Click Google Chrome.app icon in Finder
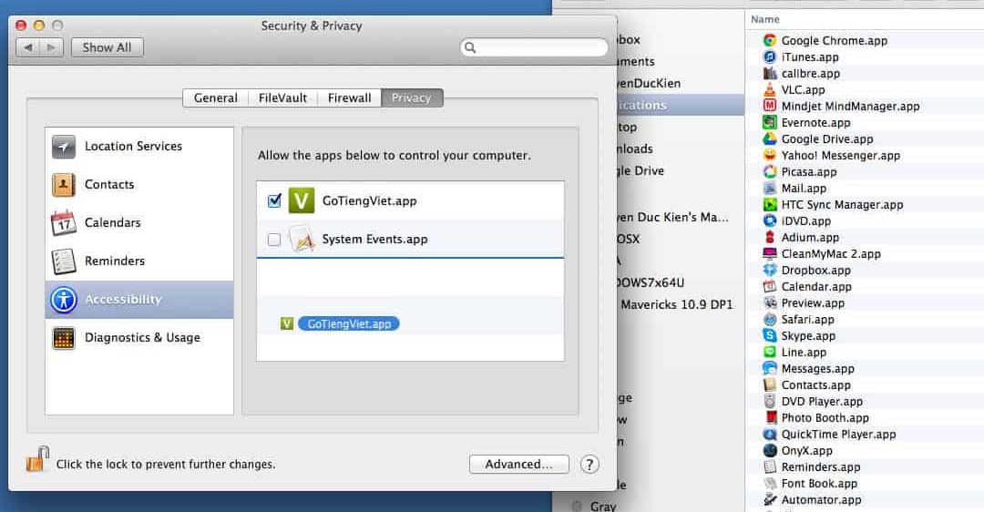The width and height of the screenshot is (984, 512). pos(769,41)
